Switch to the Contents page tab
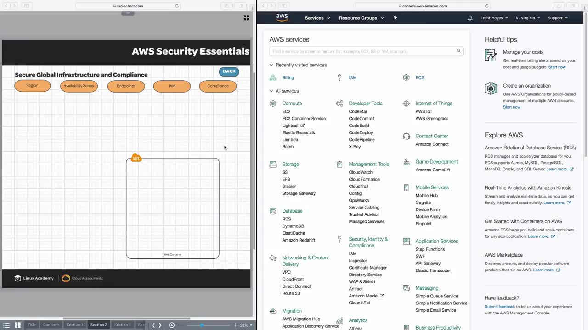 point(51,325)
